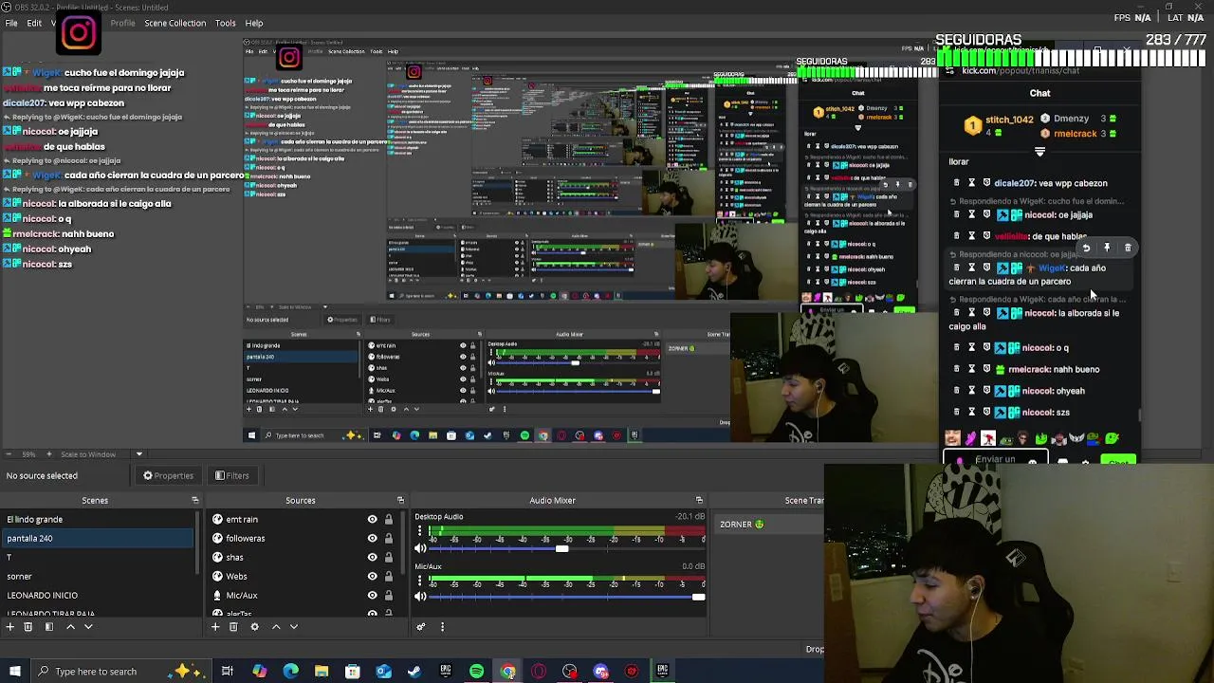Unlock the emt rain source
The height and width of the screenshot is (683, 1214).
tap(388, 520)
